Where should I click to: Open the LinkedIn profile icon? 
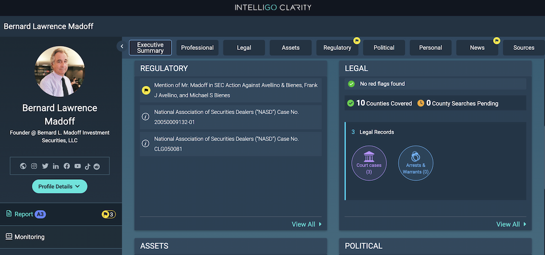56,166
